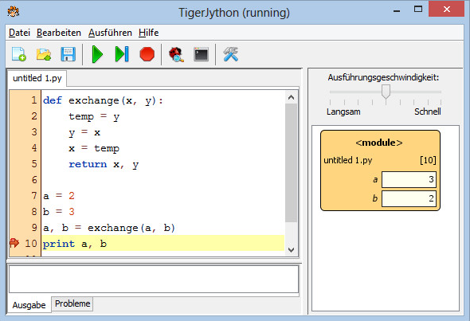Click the editor scrollbar down arrow
The image size is (470, 321).
coord(291,249)
